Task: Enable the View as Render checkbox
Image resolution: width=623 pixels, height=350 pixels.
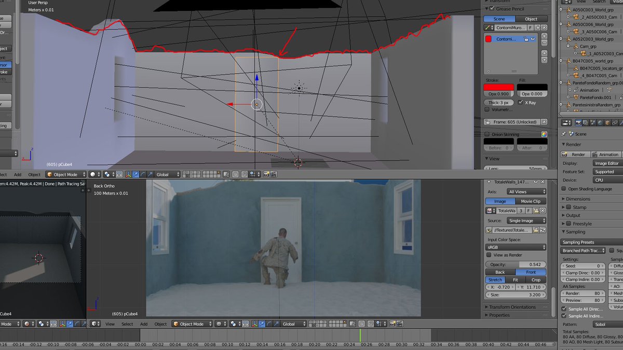Action: click(489, 255)
